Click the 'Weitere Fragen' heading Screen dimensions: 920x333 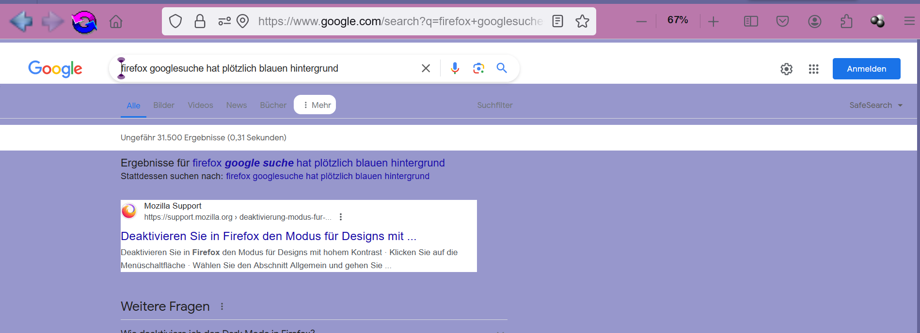pos(165,306)
